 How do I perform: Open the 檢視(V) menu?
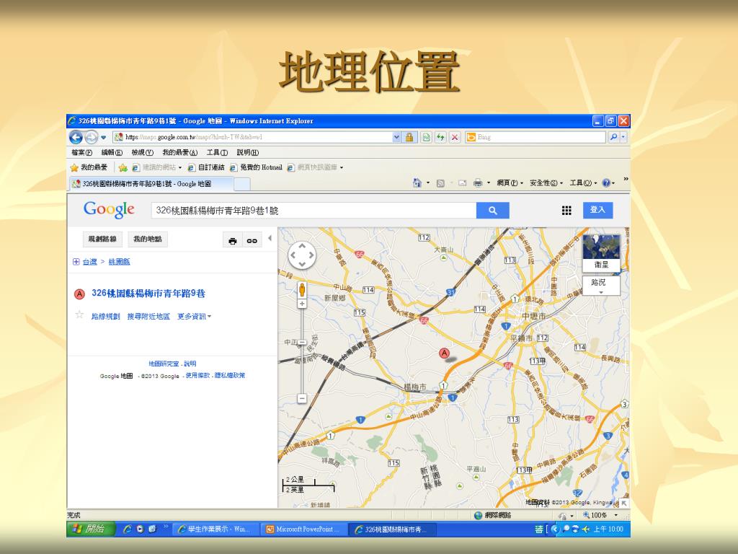142,153
